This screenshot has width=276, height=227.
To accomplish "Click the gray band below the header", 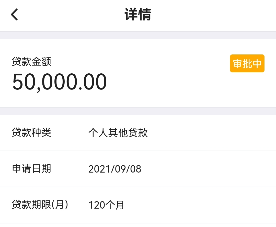I will tap(138, 35).
